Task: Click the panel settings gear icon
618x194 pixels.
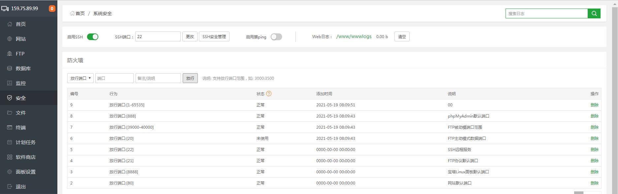Action: [10, 172]
